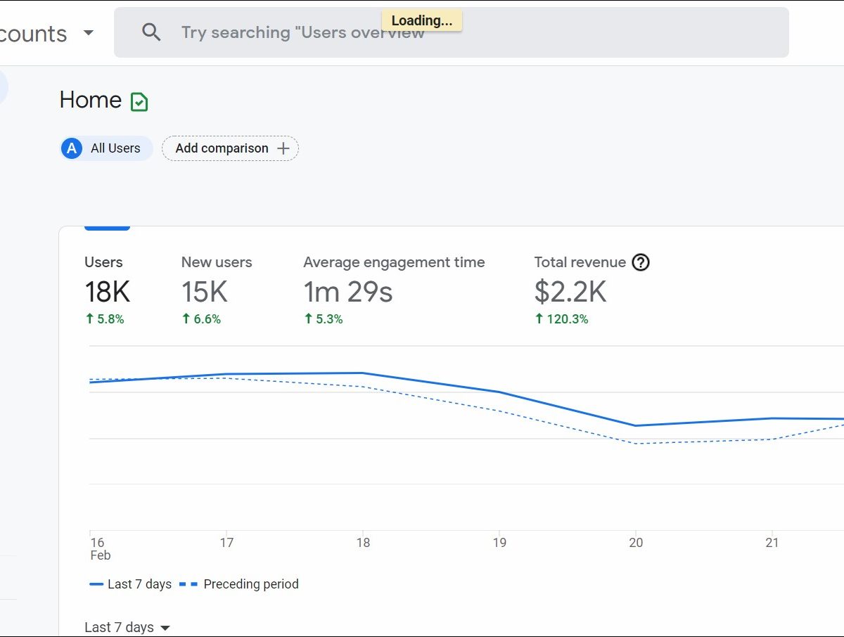Click the Home page title
Screen dimensions: 844x637
(x=91, y=100)
